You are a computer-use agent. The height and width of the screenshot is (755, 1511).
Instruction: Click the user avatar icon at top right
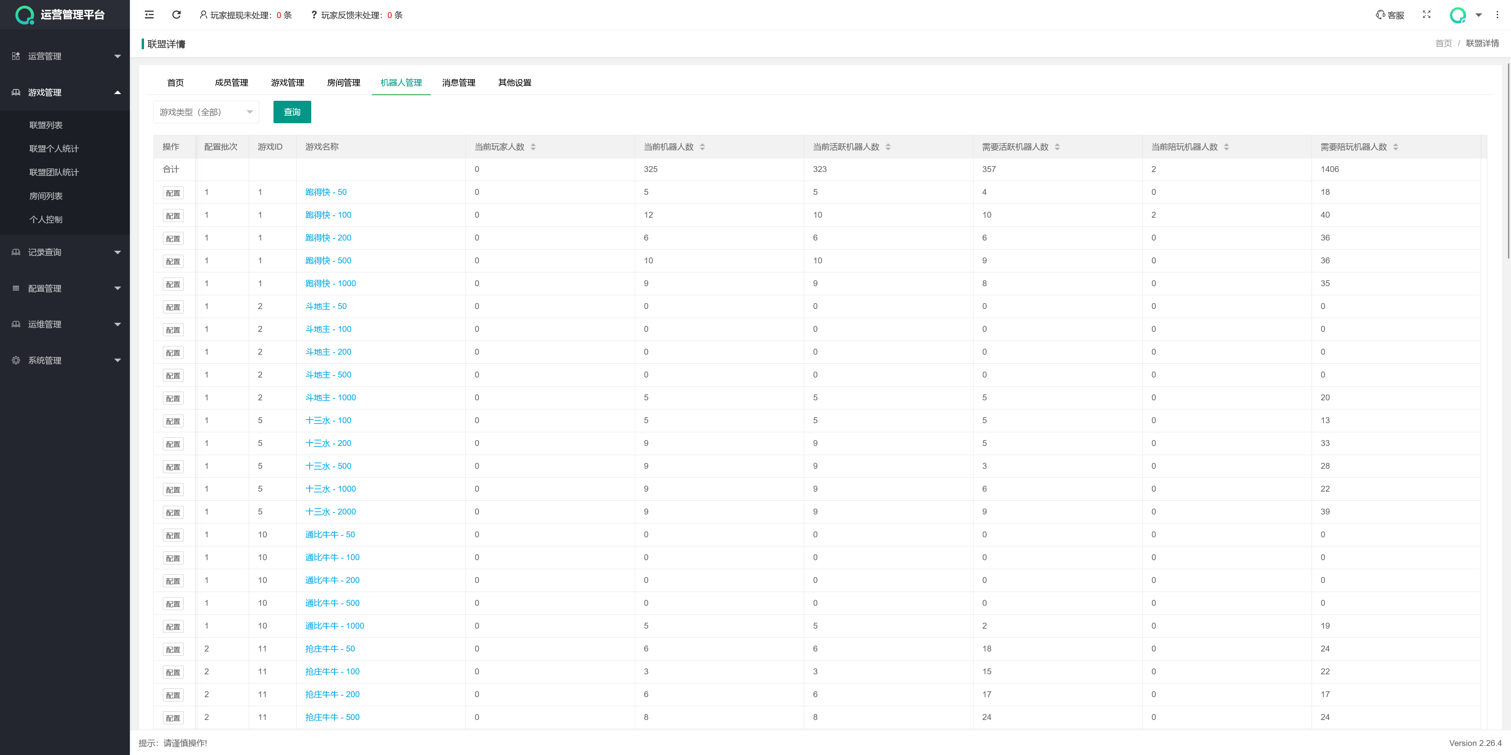pyautogui.click(x=1457, y=15)
